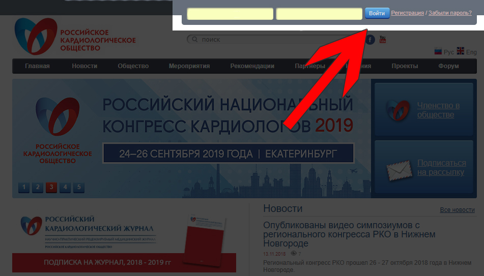484x276 pixels.
Task: Click the search magnifier icon
Action: [194, 40]
